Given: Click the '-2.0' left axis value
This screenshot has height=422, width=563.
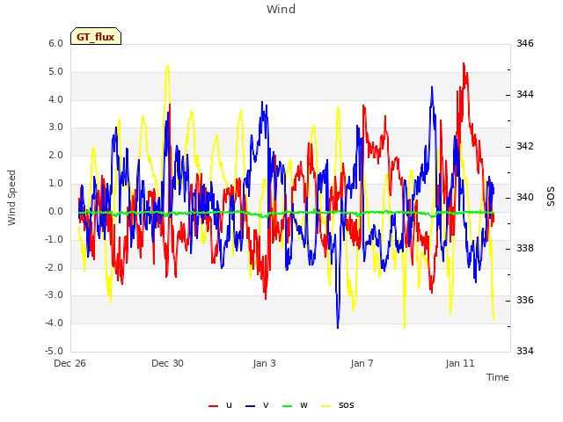Looking at the screenshot, I should point(54,267).
